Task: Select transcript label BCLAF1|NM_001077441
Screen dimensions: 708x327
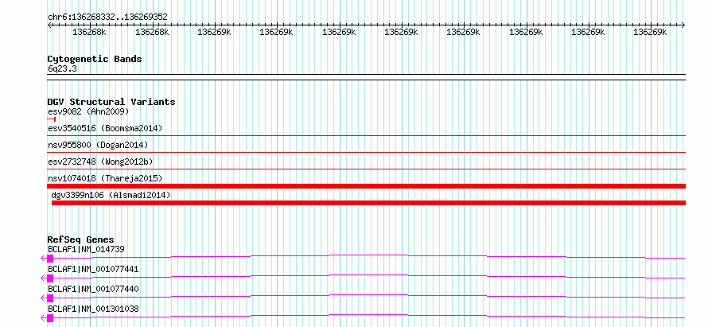Action: pos(93,269)
